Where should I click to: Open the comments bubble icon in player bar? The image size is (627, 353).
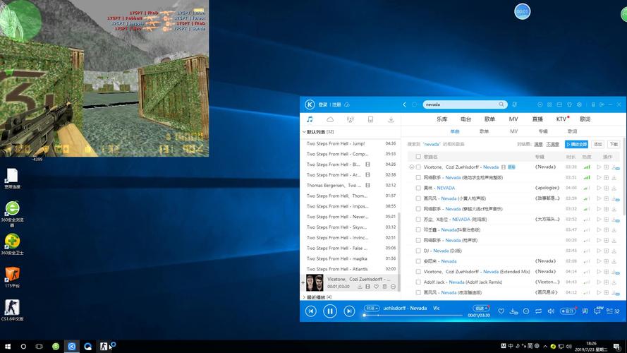coord(598,311)
